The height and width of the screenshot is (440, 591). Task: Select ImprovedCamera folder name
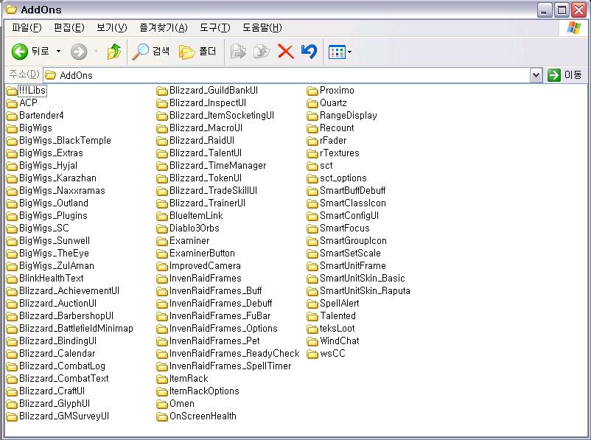205,266
